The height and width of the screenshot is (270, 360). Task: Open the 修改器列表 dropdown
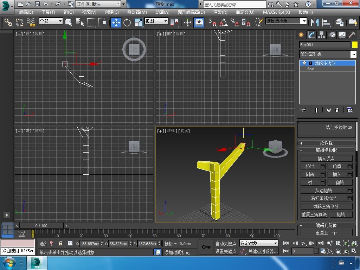pyautogui.click(x=354, y=54)
